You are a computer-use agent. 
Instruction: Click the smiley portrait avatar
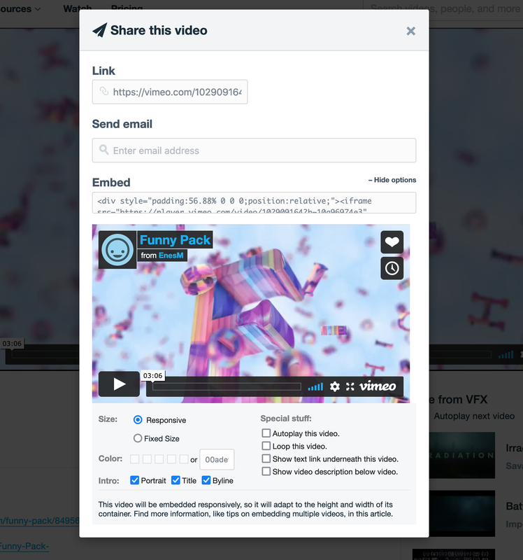(117, 250)
